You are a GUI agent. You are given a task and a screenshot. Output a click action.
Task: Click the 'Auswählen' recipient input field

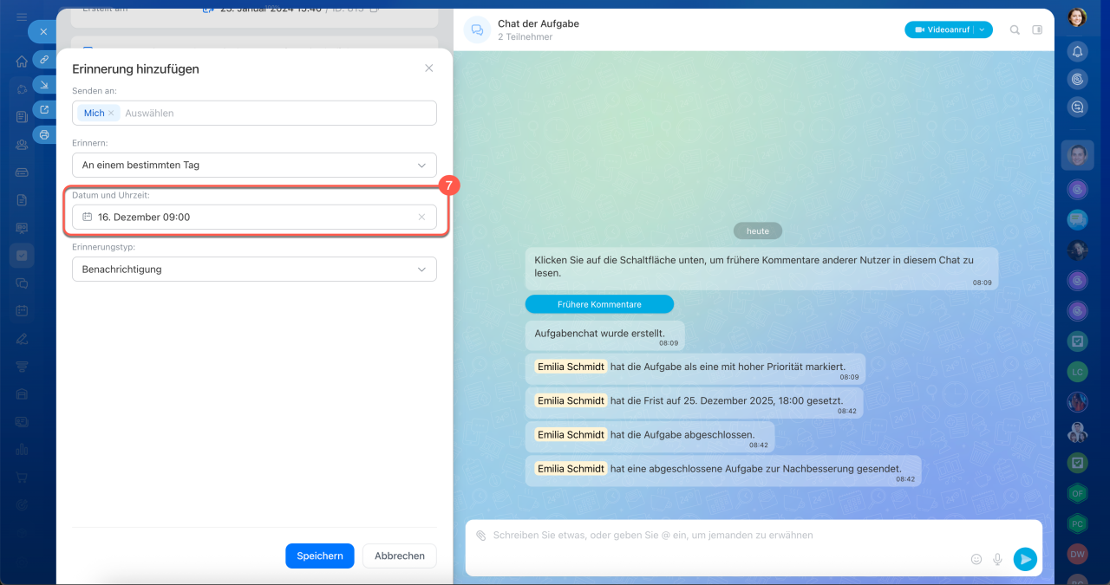[149, 114]
